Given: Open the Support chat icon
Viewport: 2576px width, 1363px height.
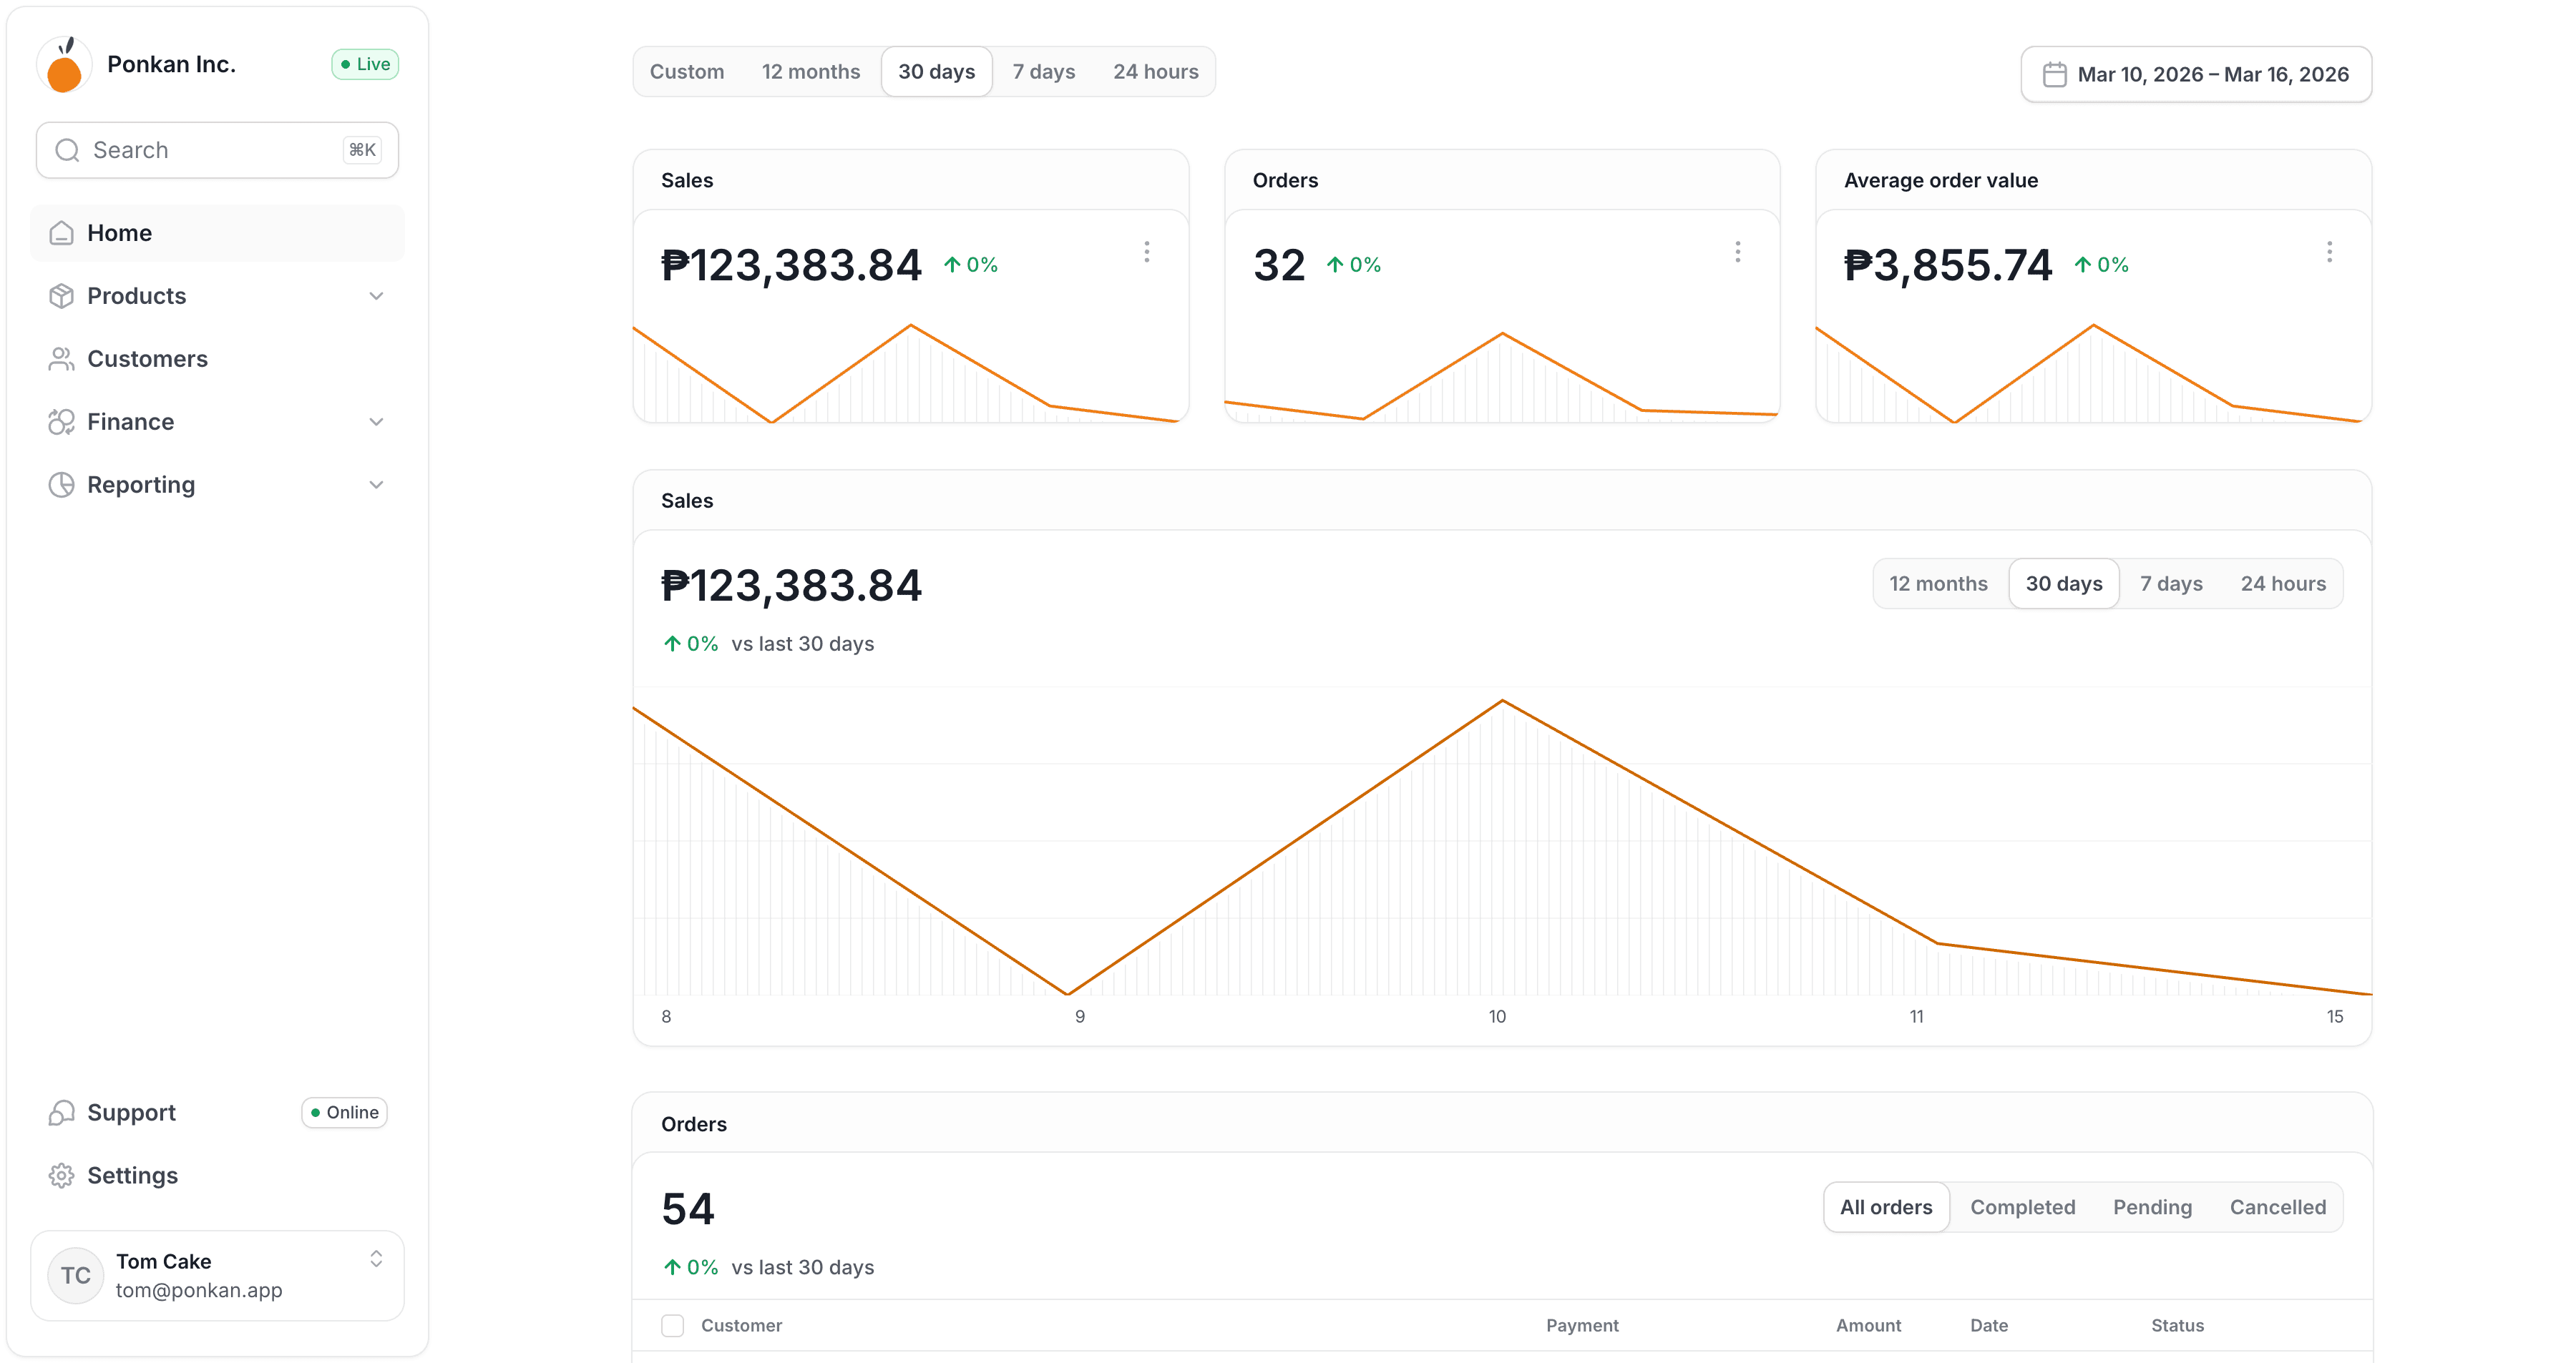Looking at the screenshot, I should tap(62, 1112).
